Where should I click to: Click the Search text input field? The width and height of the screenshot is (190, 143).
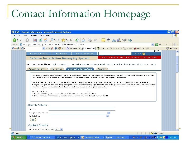pos(82,109)
